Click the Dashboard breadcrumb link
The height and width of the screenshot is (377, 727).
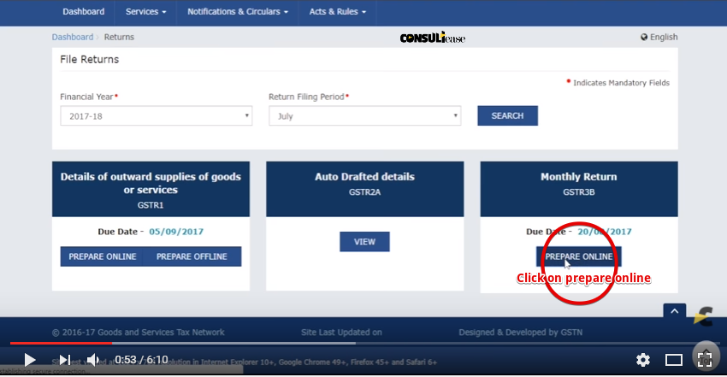73,37
